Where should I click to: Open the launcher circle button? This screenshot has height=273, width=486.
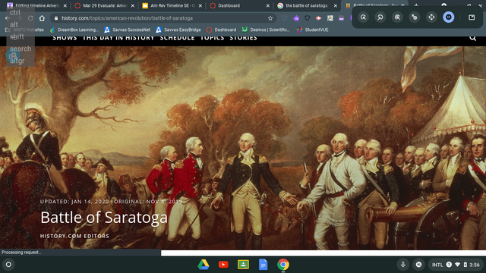(x=8, y=265)
